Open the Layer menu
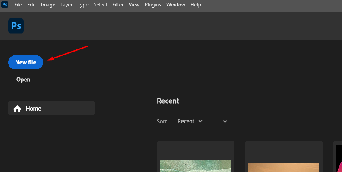This screenshot has width=342, height=172. [x=66, y=5]
